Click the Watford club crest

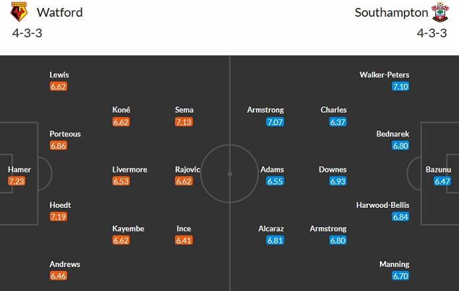click(20, 12)
